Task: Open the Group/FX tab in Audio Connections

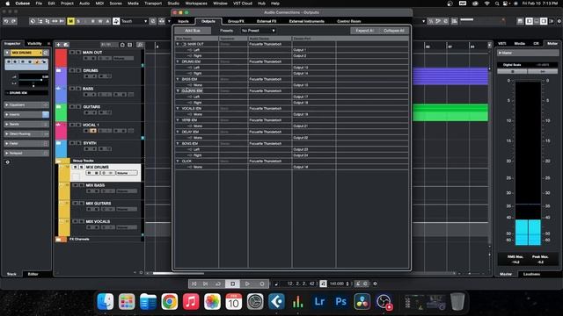Action: point(236,21)
